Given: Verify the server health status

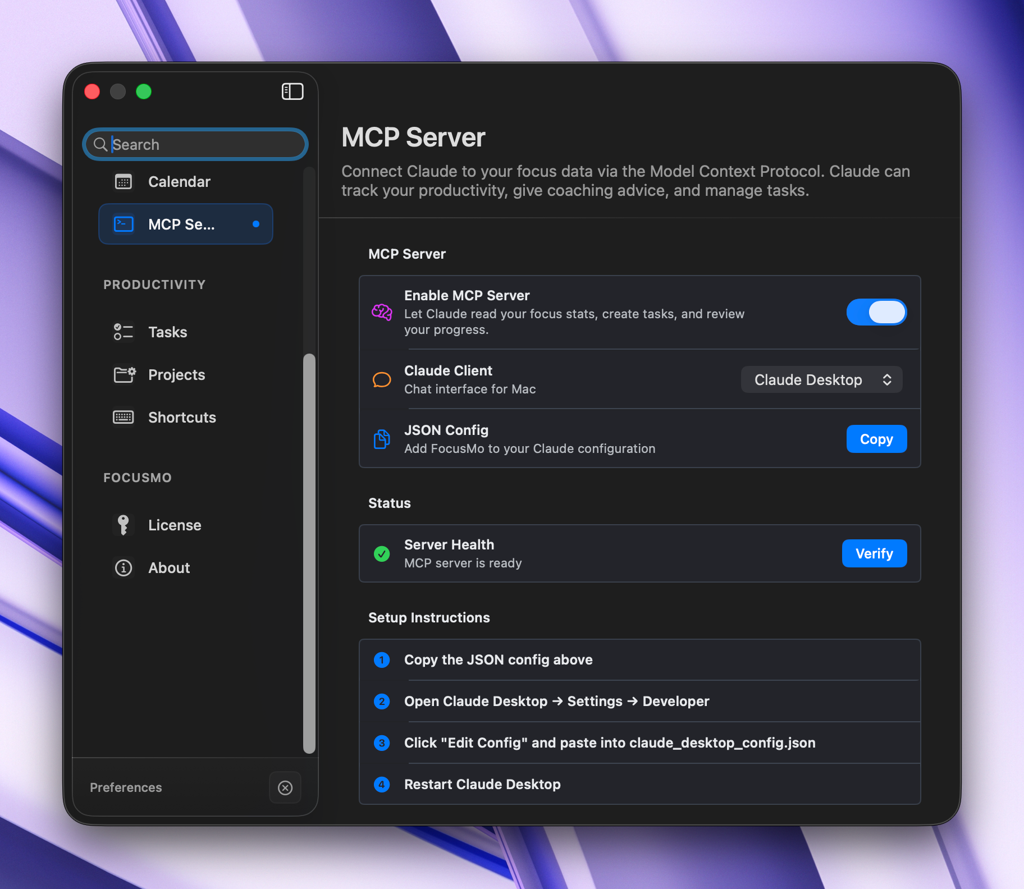Looking at the screenshot, I should 874,553.
